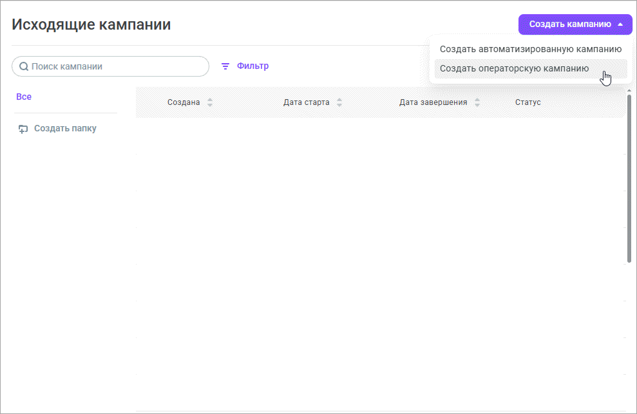
Task: Select the Все folder in the sidebar
Action: click(x=24, y=97)
